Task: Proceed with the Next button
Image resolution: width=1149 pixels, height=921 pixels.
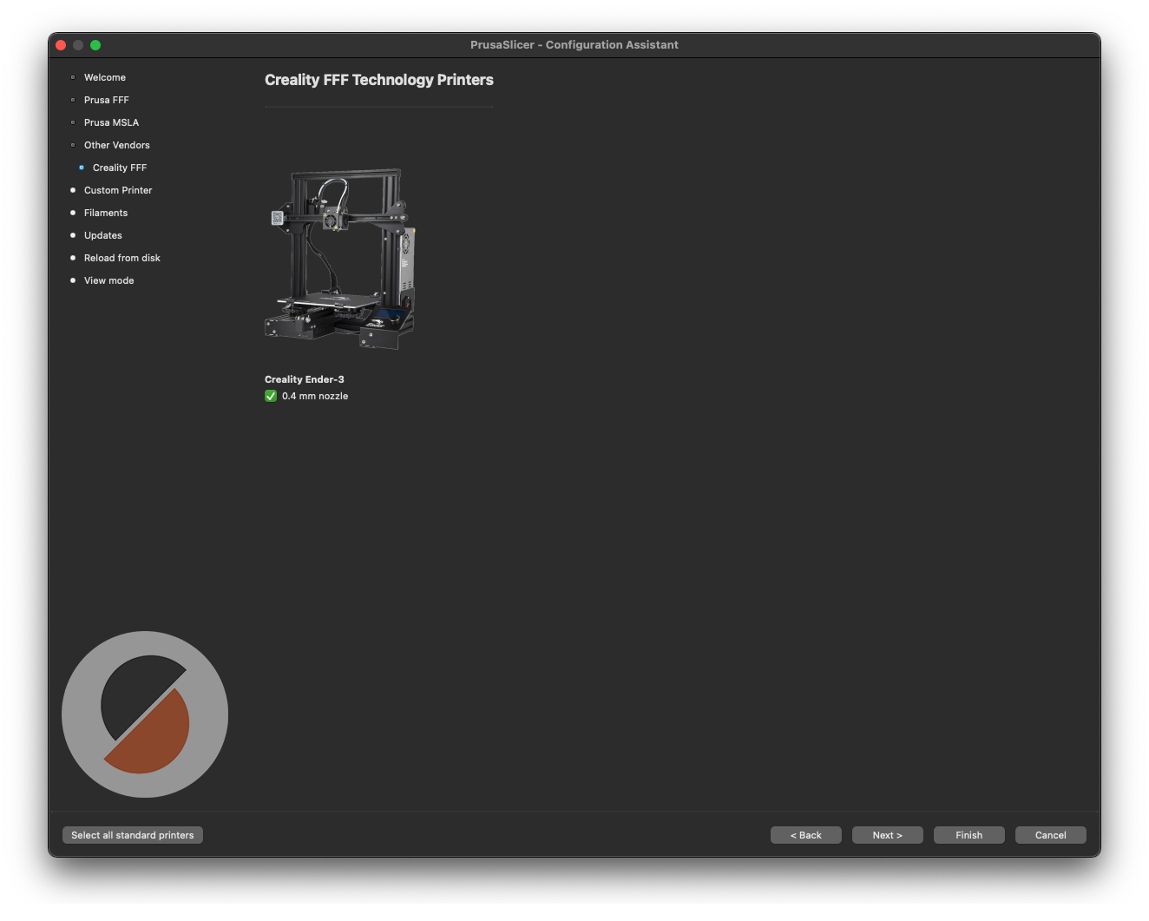Action: click(x=888, y=835)
